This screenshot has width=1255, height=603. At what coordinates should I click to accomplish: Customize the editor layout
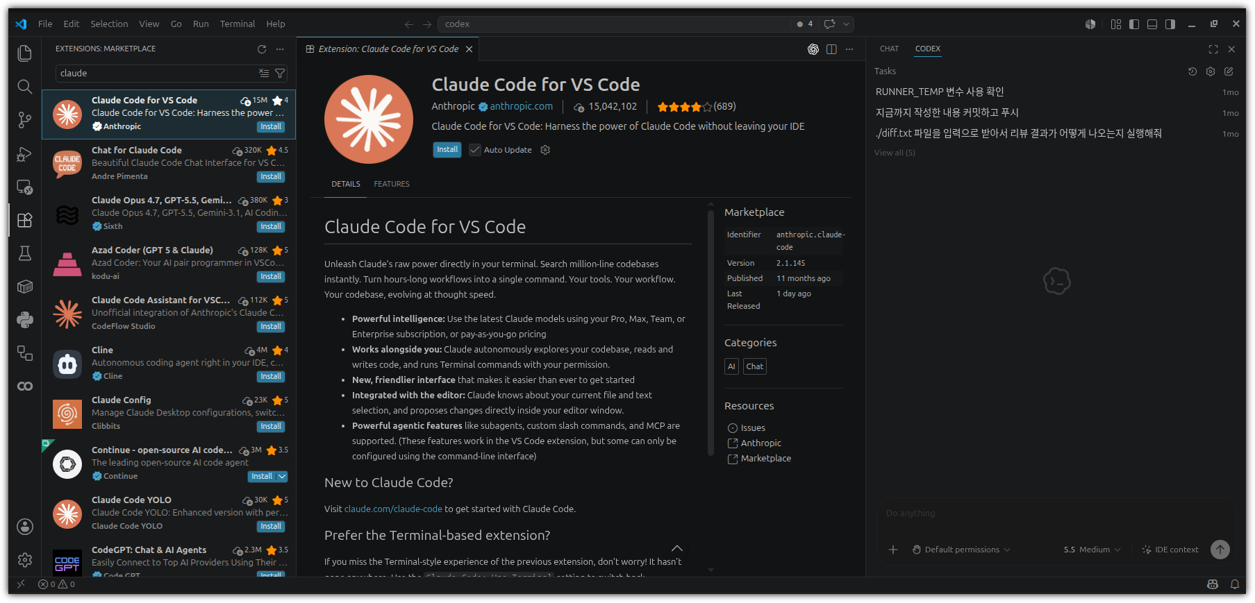pyautogui.click(x=1116, y=24)
